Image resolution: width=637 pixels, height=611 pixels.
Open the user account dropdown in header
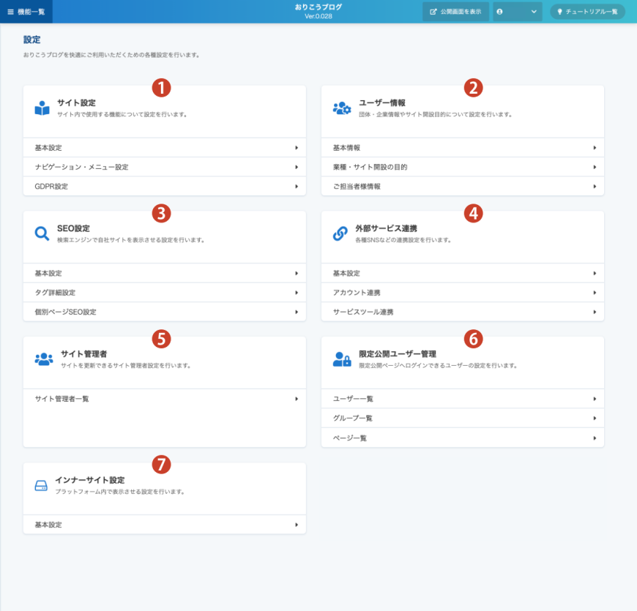[x=517, y=12]
